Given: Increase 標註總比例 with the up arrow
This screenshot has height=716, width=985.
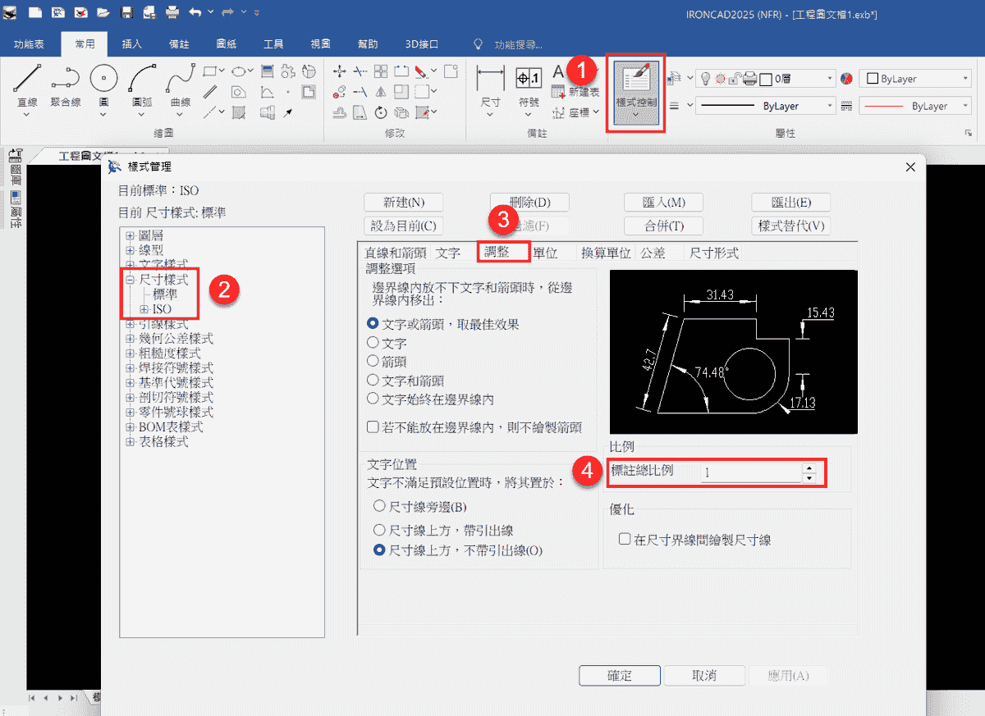Looking at the screenshot, I should [809, 469].
